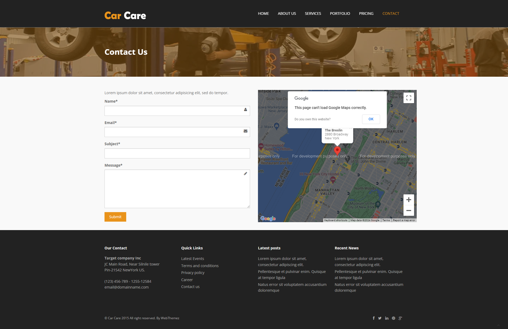Click the Email input field
The height and width of the screenshot is (329, 508).
(177, 131)
